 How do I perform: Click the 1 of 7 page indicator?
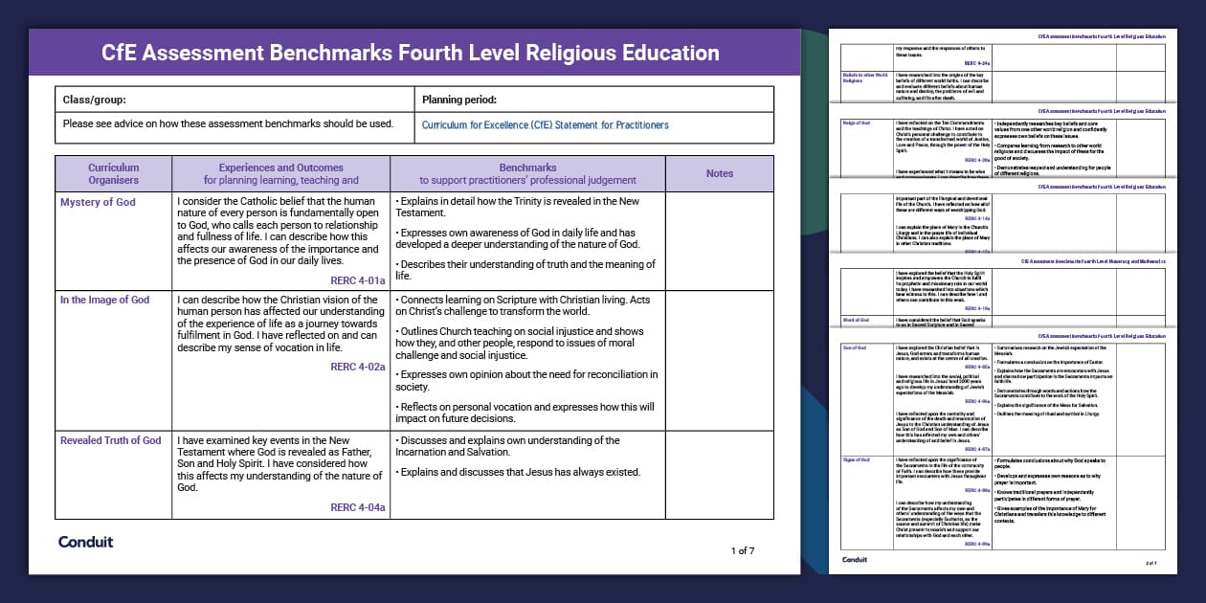743,550
